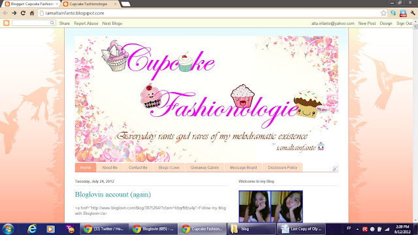Image resolution: width=418 pixels, height=235 pixels.
Task: Click the FP language indicator in tray
Action: pos(349,228)
